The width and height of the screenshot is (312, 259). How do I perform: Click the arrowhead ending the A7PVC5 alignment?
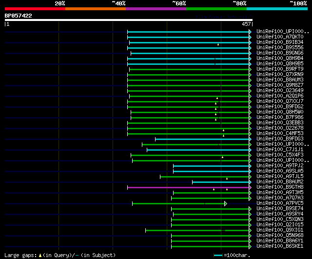click(x=226, y=204)
